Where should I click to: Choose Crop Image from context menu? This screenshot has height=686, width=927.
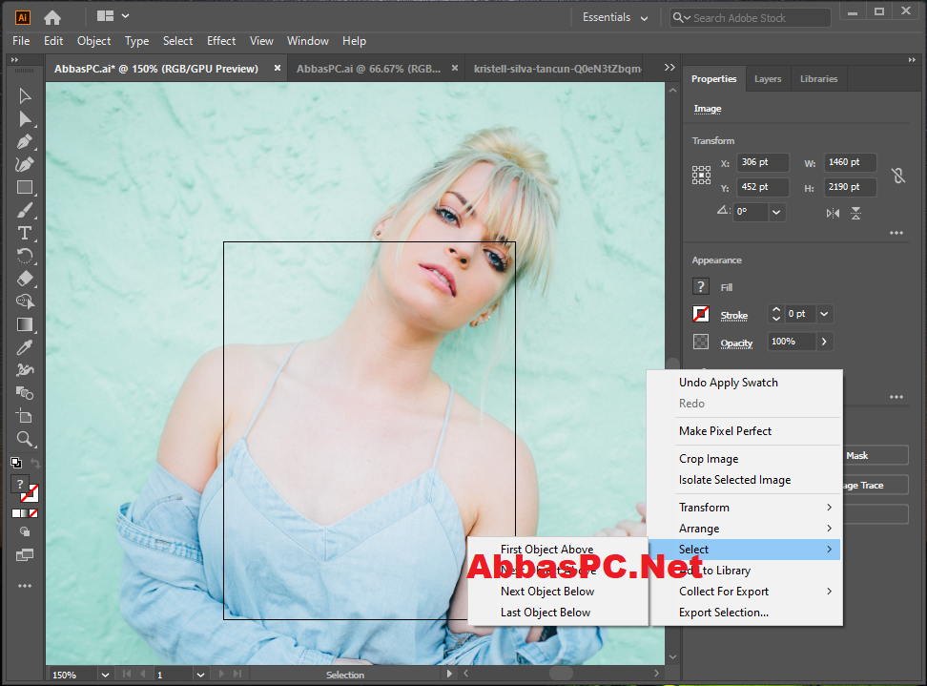coord(744,459)
